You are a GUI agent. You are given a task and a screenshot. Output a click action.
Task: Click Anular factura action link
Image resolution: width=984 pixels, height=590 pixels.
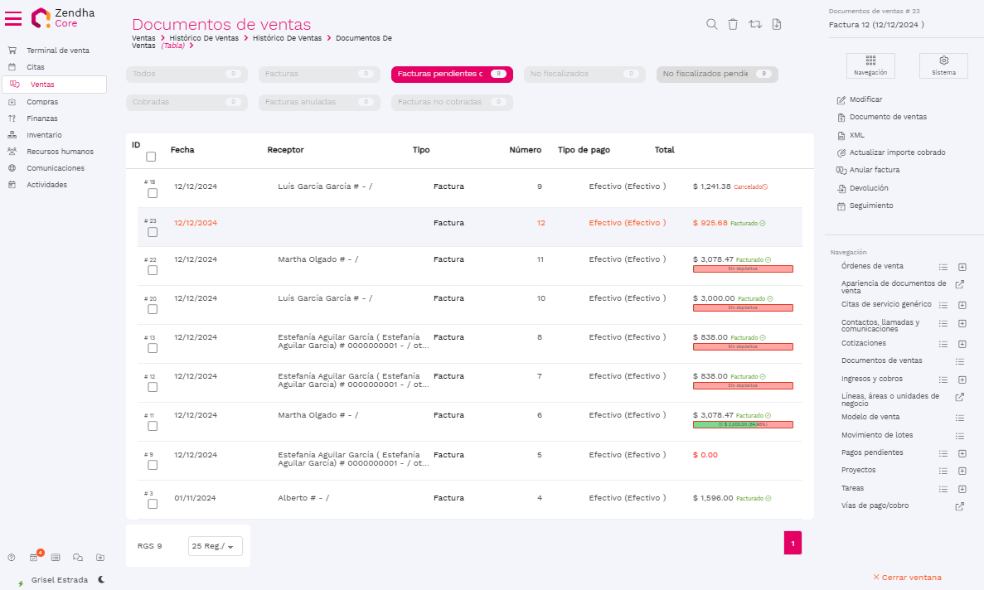(x=874, y=170)
